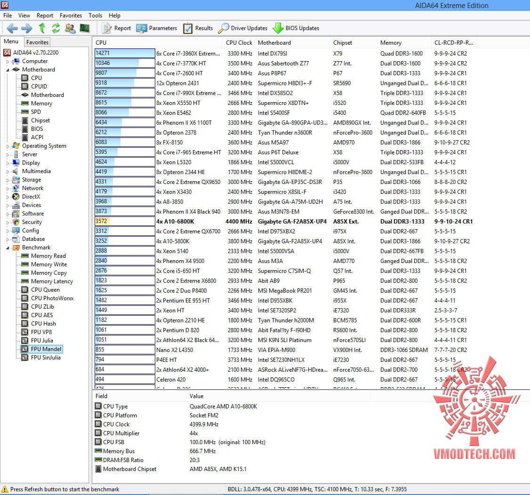This screenshot has height=495, width=530.
Task: Select Chipset in the tree
Action: (x=40, y=120)
